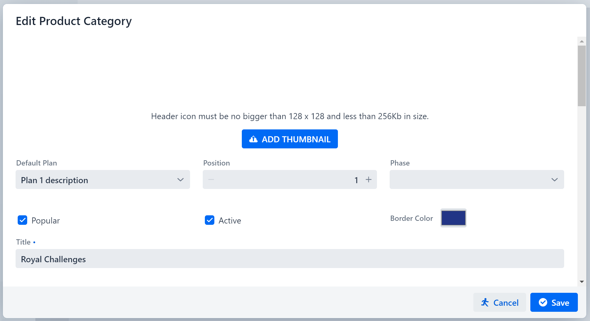Screen dimensions: 590x321
Task: Open the empty Phase dropdown
Action: coord(476,179)
